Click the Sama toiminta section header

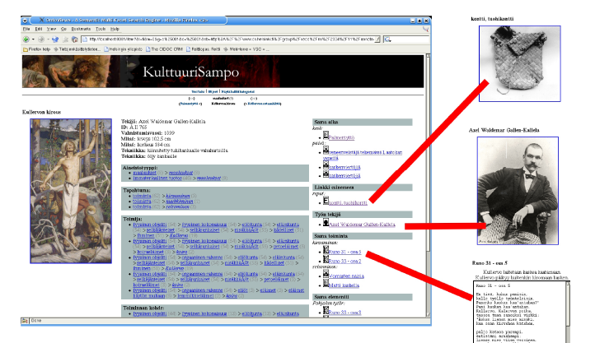[362, 236]
